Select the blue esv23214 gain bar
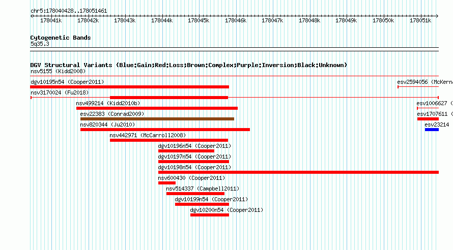Screen dimensions: 453x250 click(432, 130)
